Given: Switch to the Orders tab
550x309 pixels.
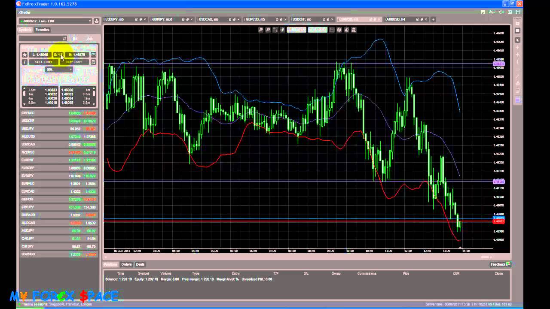Looking at the screenshot, I should (x=126, y=264).
